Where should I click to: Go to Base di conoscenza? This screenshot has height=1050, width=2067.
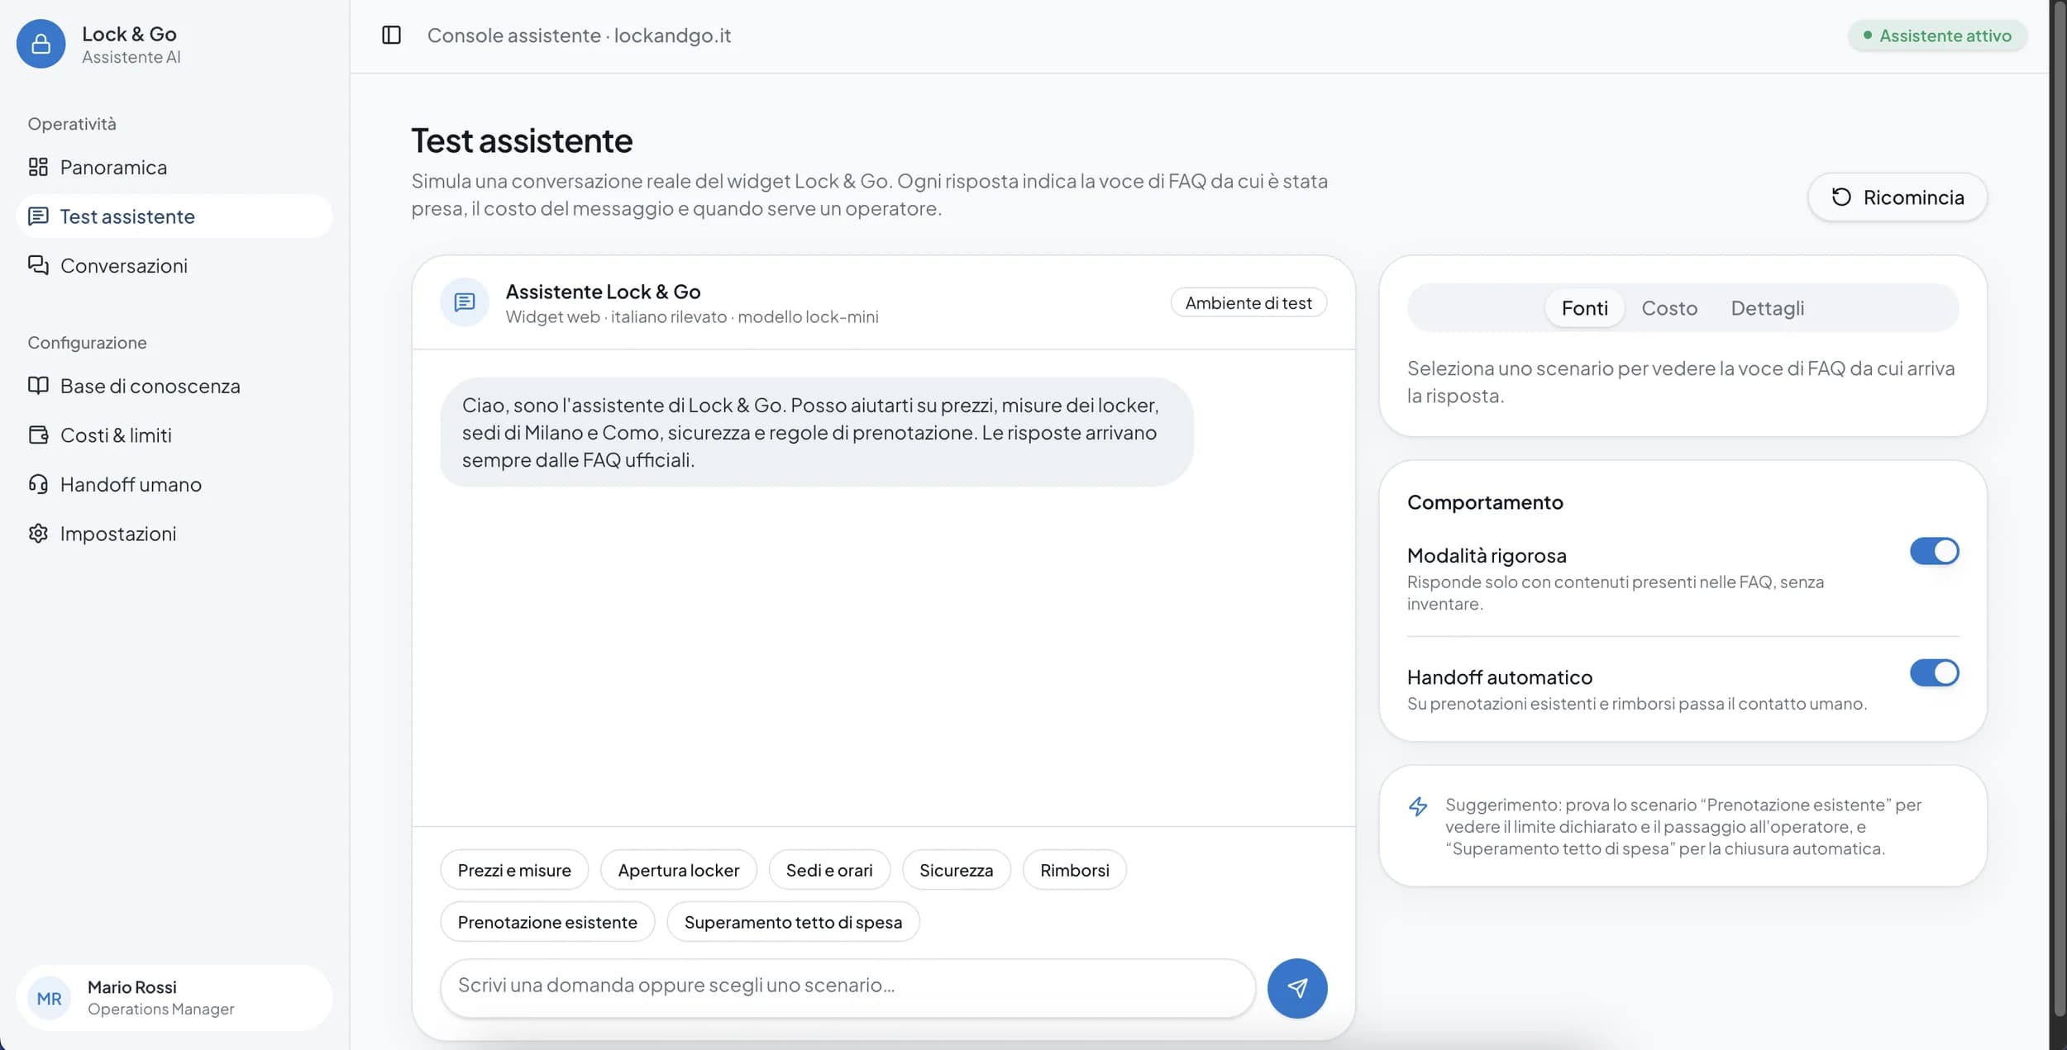174,386
